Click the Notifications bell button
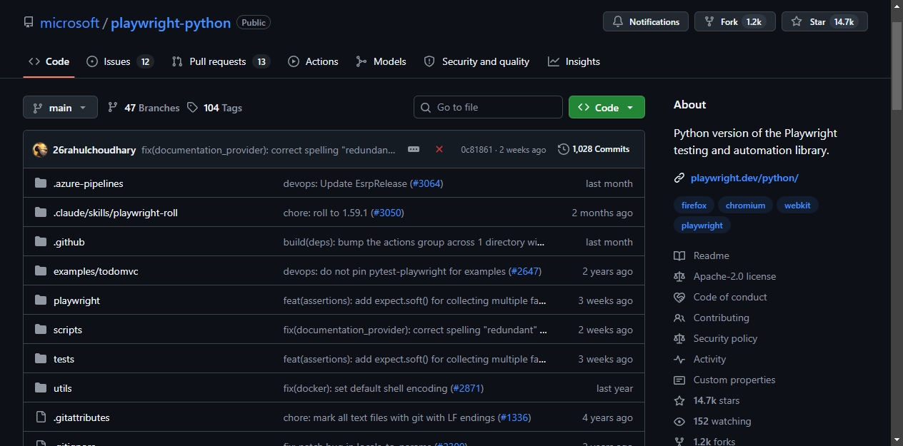The height and width of the screenshot is (446, 903). pos(646,21)
